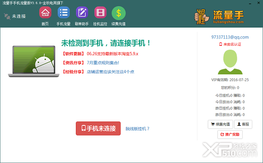Open the 刷单助手 edit icon
Image resolution: width=263 pixels, height=163 pixels.
pos(82,13)
